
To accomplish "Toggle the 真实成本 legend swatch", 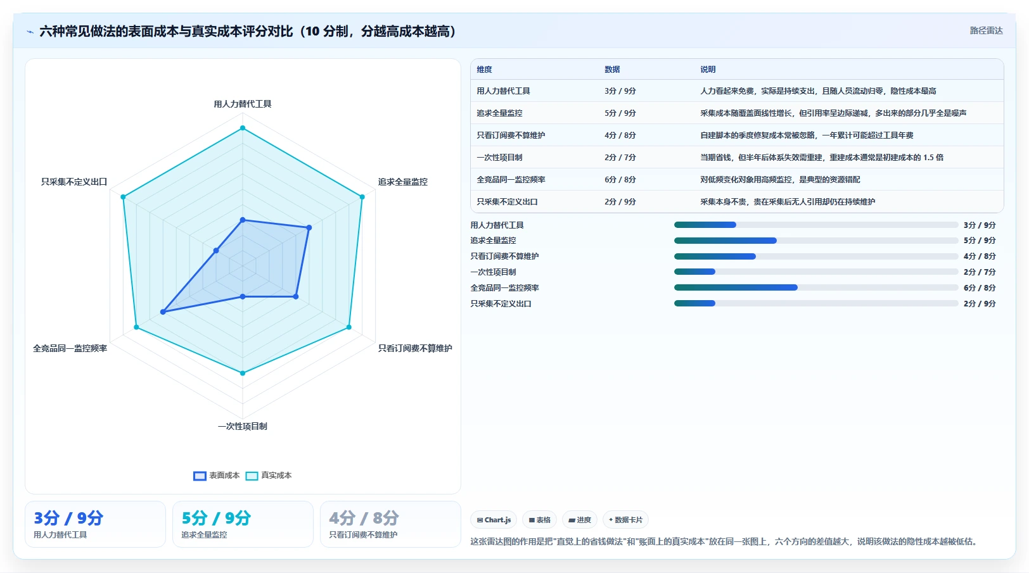I will click(x=252, y=475).
